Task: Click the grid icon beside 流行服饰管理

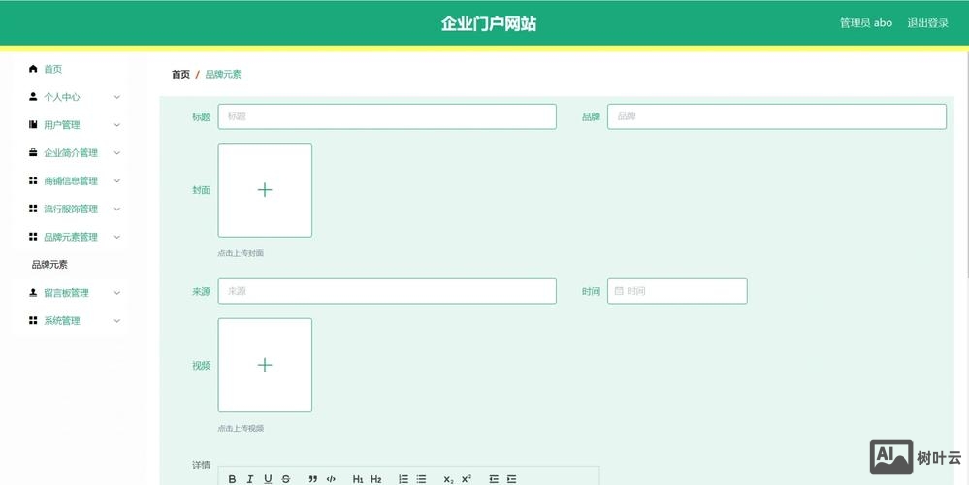Action: click(x=33, y=209)
